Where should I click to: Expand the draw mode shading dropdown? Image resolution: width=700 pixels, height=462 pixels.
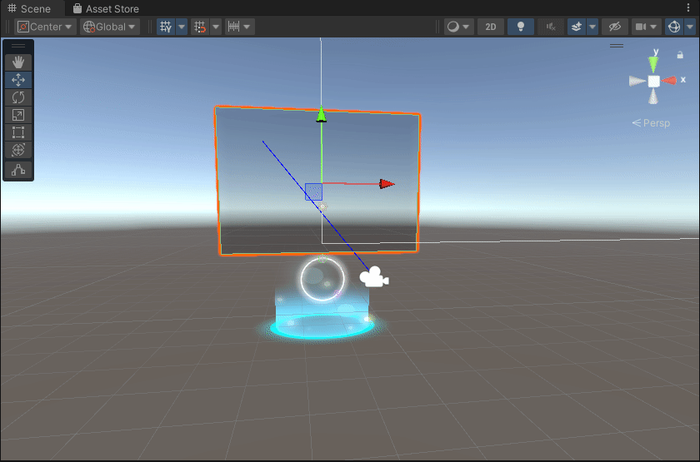click(x=458, y=27)
